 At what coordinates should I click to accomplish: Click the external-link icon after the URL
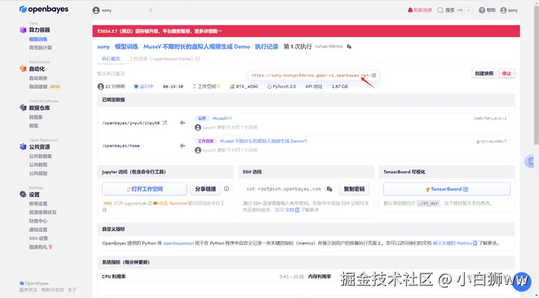coord(374,75)
